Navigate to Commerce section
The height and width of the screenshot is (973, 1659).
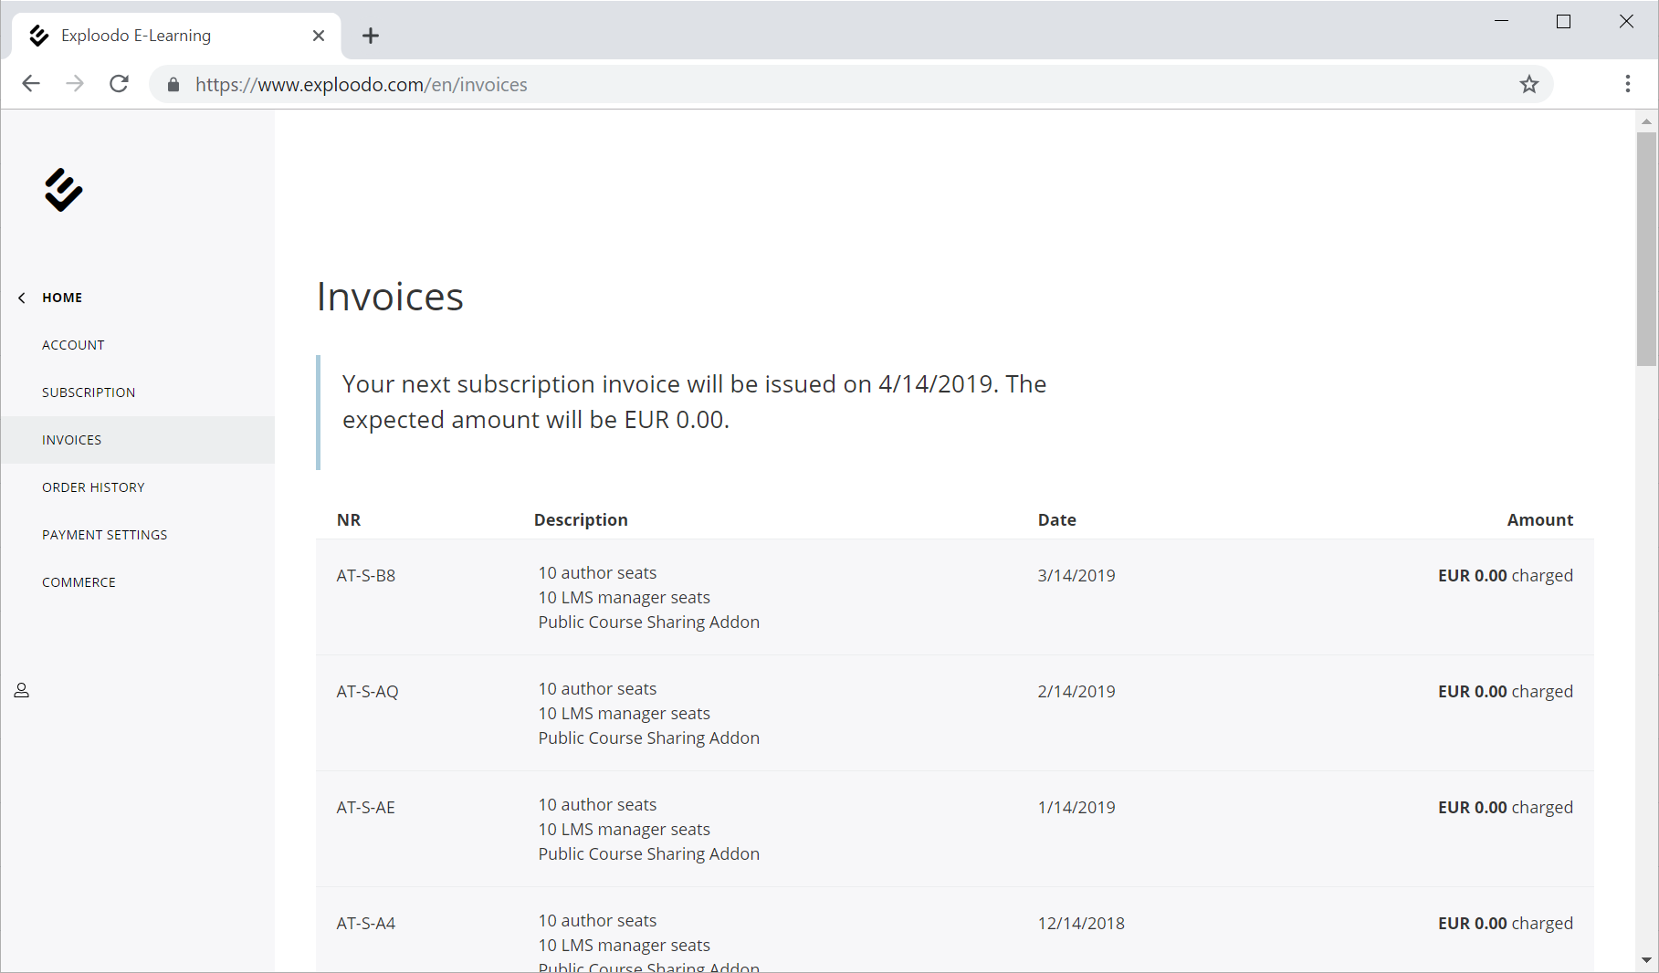pos(79,582)
